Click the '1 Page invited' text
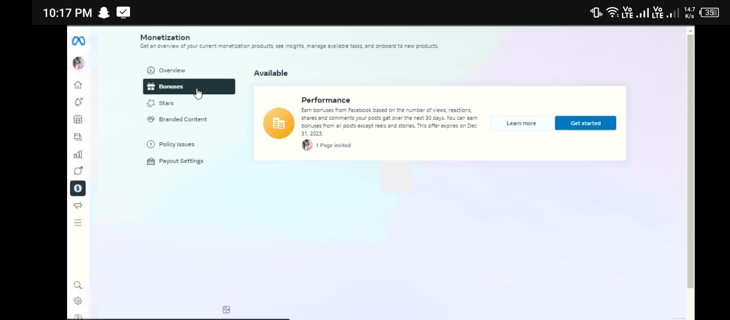730x320 pixels. pyautogui.click(x=333, y=145)
